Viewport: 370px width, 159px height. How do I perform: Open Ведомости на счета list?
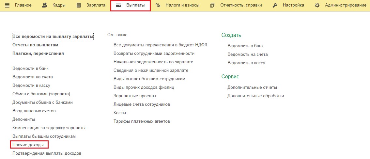pos(33,77)
